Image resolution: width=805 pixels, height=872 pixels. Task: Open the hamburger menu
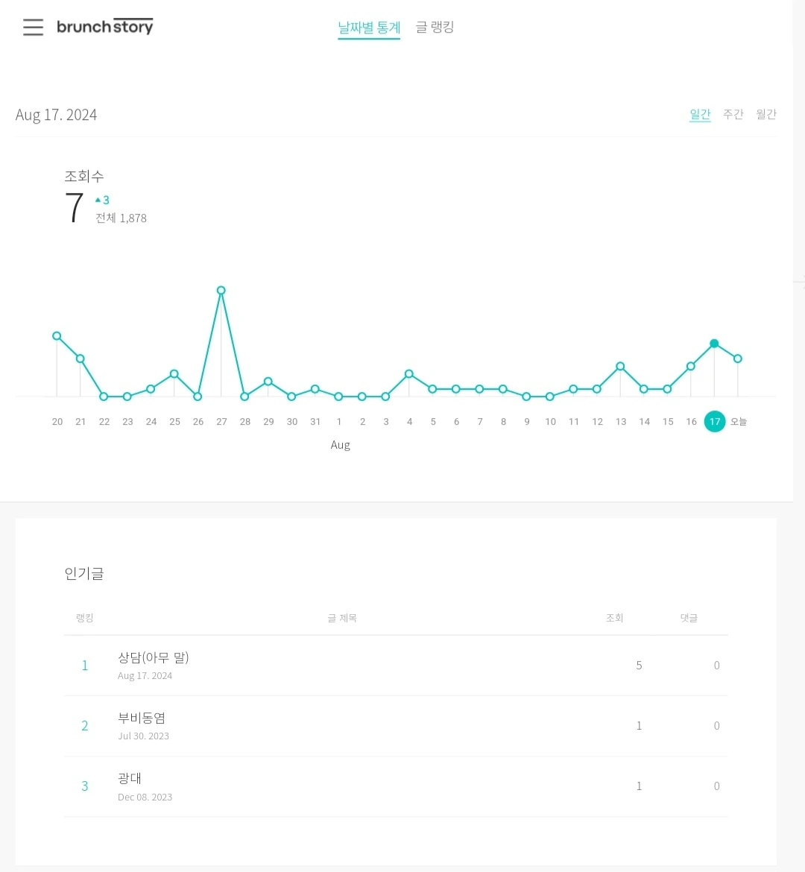click(33, 28)
